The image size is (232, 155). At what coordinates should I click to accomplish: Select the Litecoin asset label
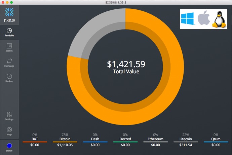(186, 139)
